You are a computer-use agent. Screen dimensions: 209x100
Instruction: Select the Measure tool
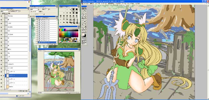pyautogui.click(x=83, y=26)
